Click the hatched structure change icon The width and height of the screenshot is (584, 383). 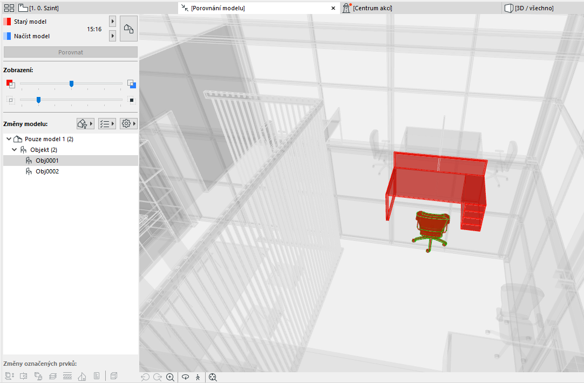(x=67, y=376)
